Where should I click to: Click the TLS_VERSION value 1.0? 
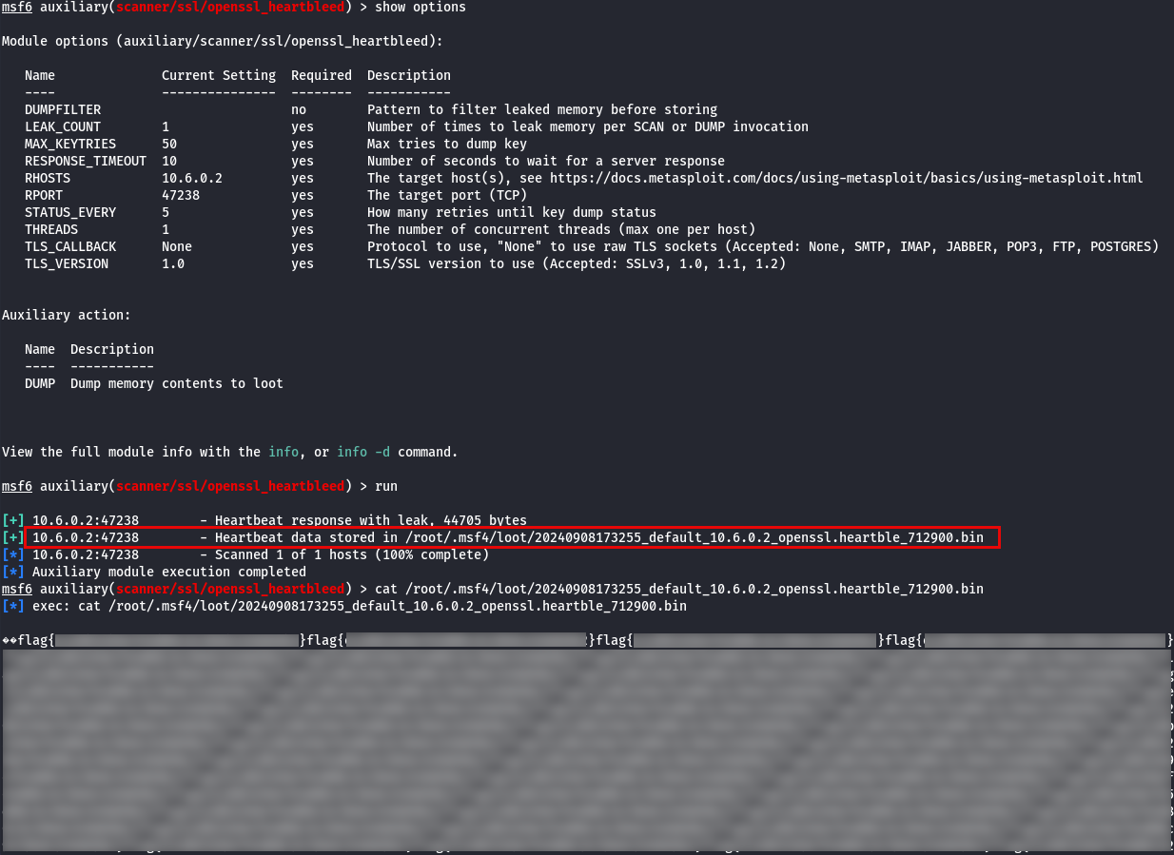pos(173,263)
